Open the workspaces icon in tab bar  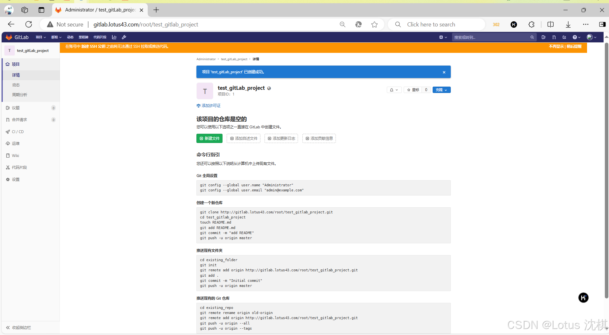25,10
